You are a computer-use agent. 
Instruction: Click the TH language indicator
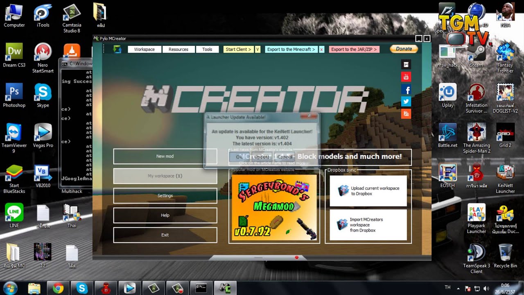tap(447, 288)
